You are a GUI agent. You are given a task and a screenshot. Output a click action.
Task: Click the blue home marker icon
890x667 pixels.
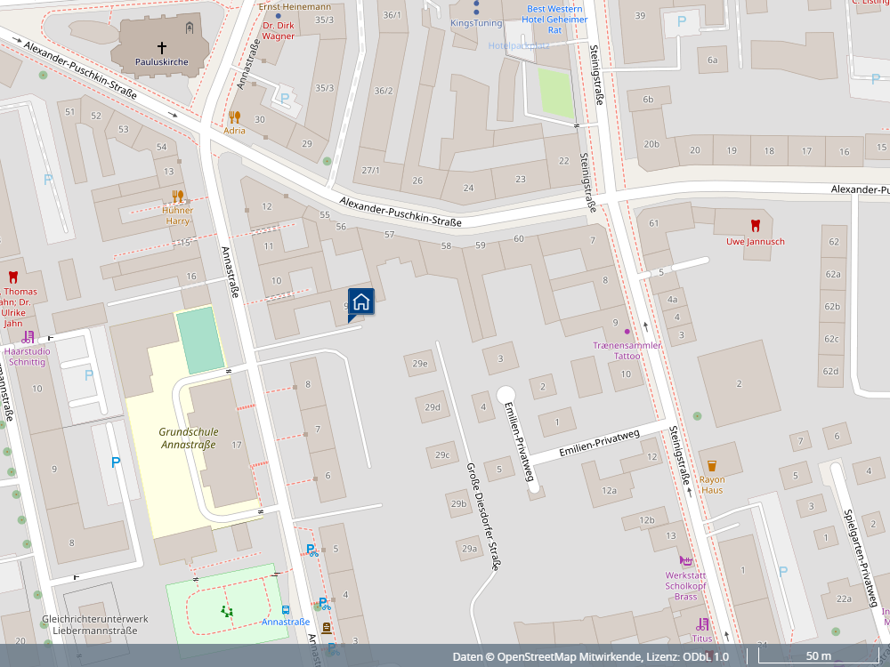360,302
